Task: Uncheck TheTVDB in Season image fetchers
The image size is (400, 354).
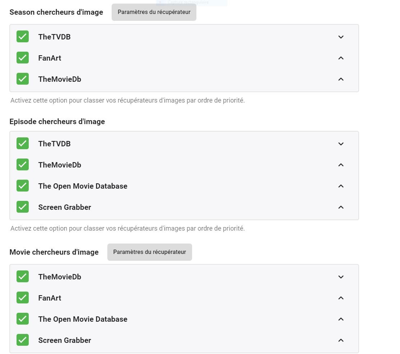Action: tap(23, 37)
